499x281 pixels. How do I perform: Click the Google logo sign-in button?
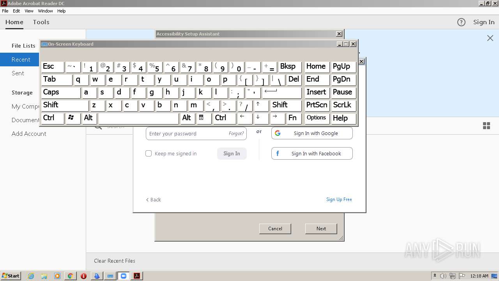pos(312,133)
